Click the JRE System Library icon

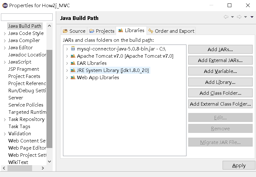[73, 70]
